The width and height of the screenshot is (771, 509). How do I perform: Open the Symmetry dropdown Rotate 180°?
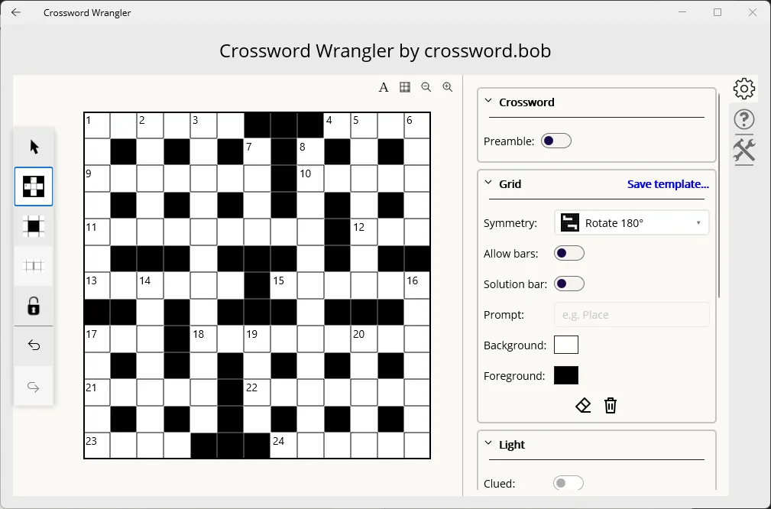631,222
